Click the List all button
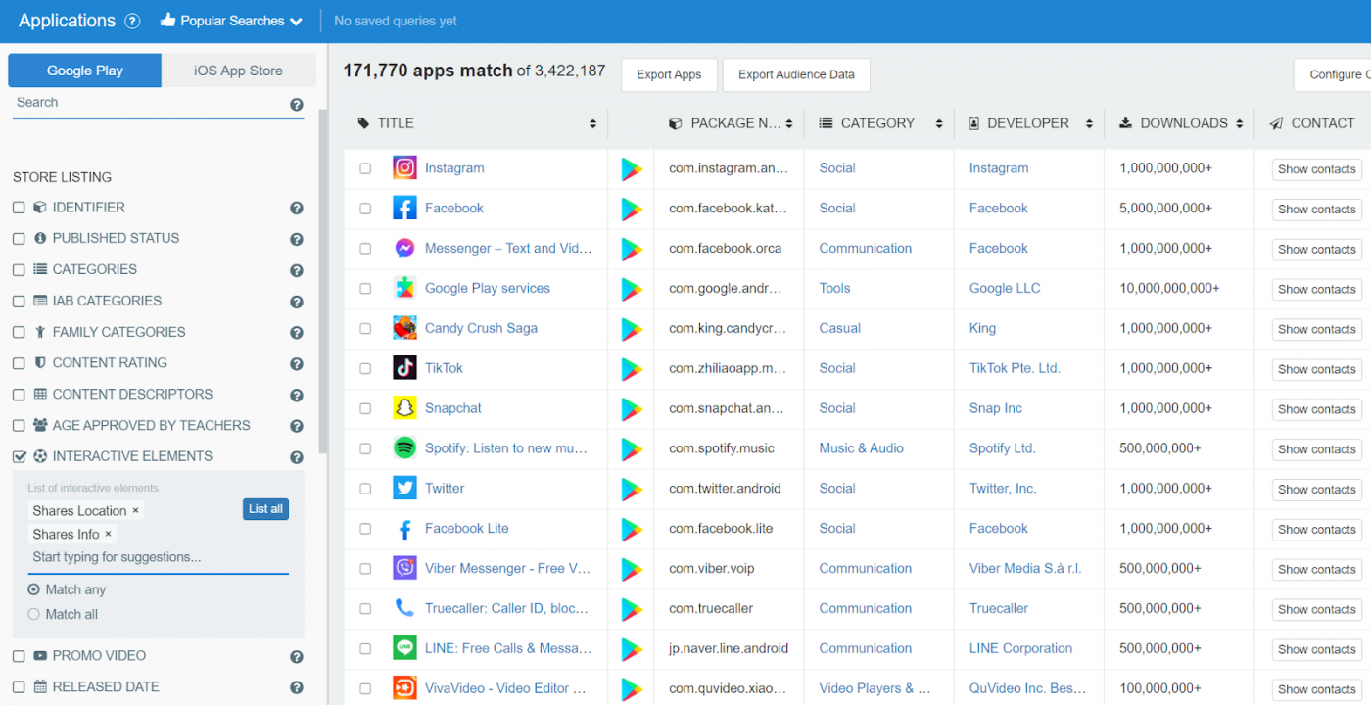 pos(265,509)
